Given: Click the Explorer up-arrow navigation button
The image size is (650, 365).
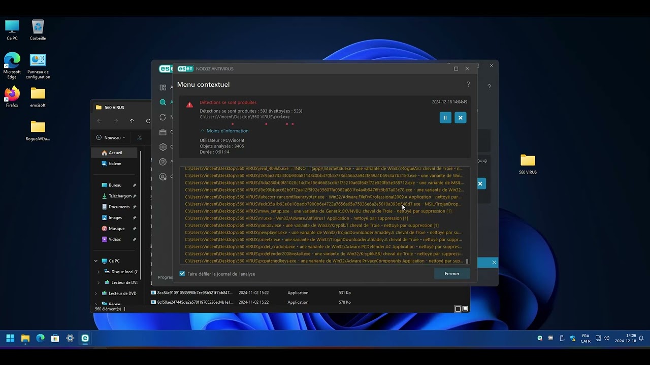Looking at the screenshot, I should tap(132, 121).
